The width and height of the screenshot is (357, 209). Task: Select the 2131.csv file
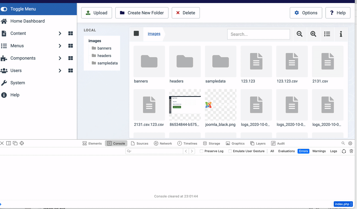click(x=328, y=61)
